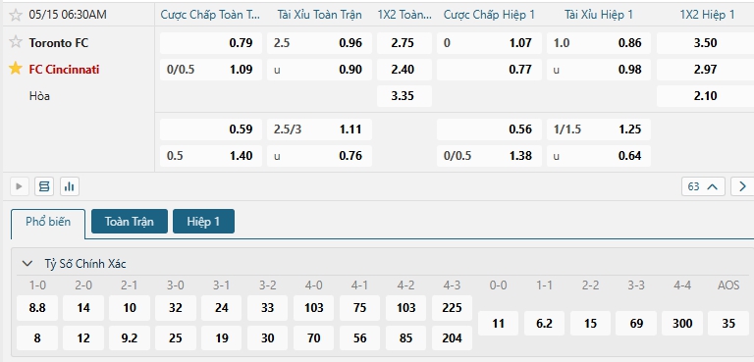Open the stacked list view icon
This screenshot has height=362, width=754.
click(x=44, y=186)
